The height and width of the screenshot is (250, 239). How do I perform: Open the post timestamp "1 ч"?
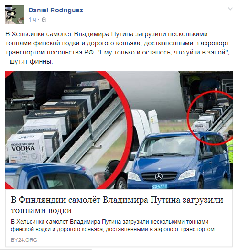[x=32, y=20]
